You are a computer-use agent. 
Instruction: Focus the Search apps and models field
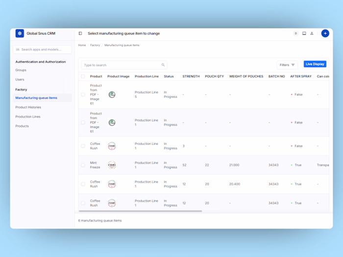(42, 49)
